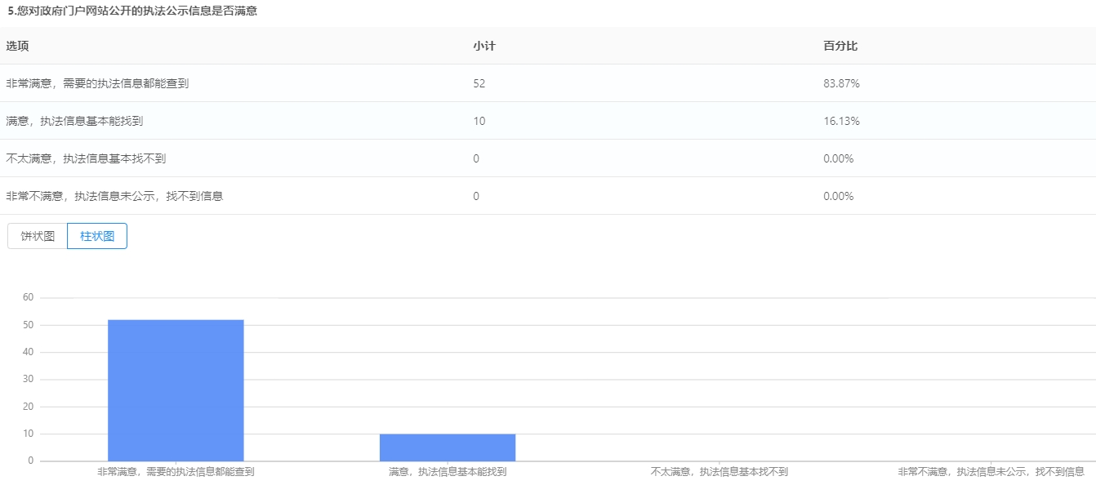Click the 非常不满意 x-axis label under chart
This screenshot has height=494, width=1096.
tap(991, 471)
